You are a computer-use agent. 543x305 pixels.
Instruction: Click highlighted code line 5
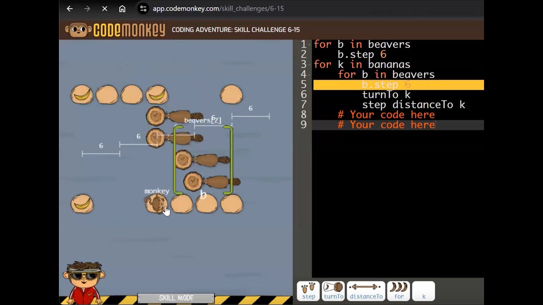click(398, 85)
